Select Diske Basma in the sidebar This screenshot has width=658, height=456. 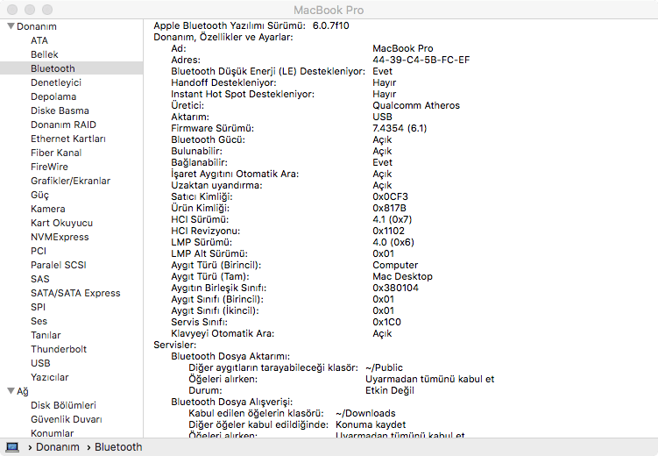click(x=60, y=110)
